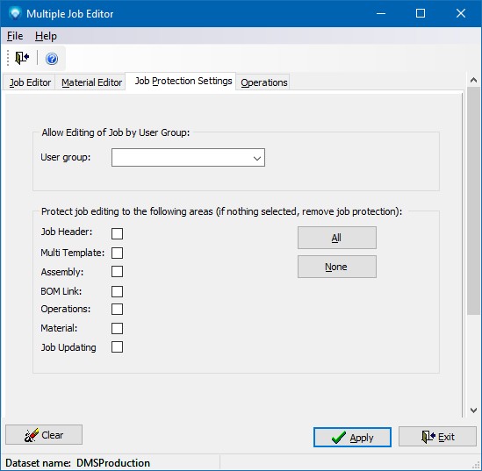This screenshot has height=471, width=482.
Task: Click the Exit button with door icon
Action: 437,436
